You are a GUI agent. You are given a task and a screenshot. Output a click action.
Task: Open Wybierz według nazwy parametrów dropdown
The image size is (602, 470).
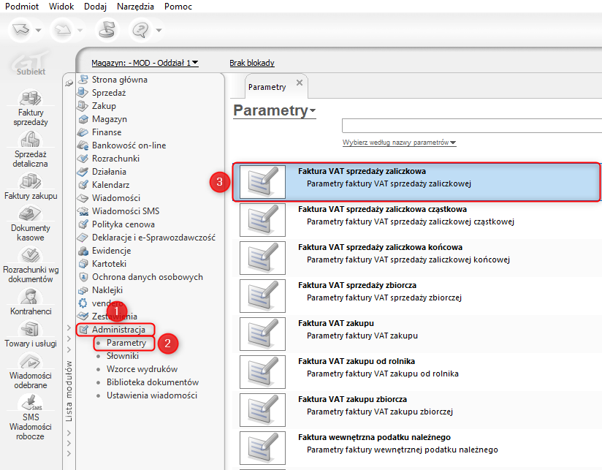tap(400, 143)
